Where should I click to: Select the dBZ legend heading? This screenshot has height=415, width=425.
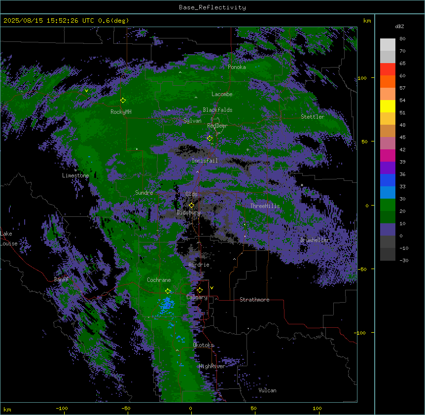[x=399, y=26]
